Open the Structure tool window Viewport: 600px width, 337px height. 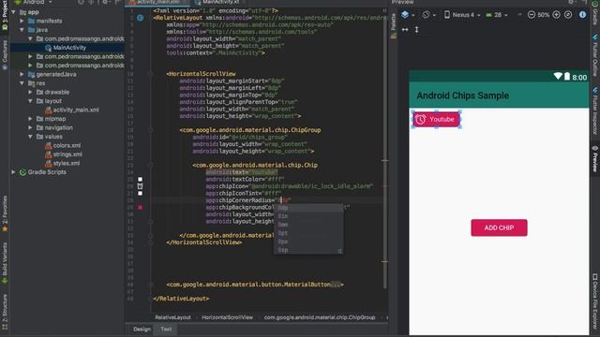[5, 312]
